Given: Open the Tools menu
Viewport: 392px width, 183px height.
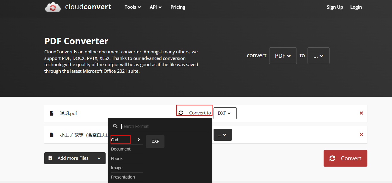Looking at the screenshot, I should [133, 7].
